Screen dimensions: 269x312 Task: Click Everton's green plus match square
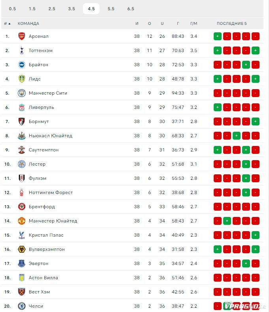click(x=246, y=263)
